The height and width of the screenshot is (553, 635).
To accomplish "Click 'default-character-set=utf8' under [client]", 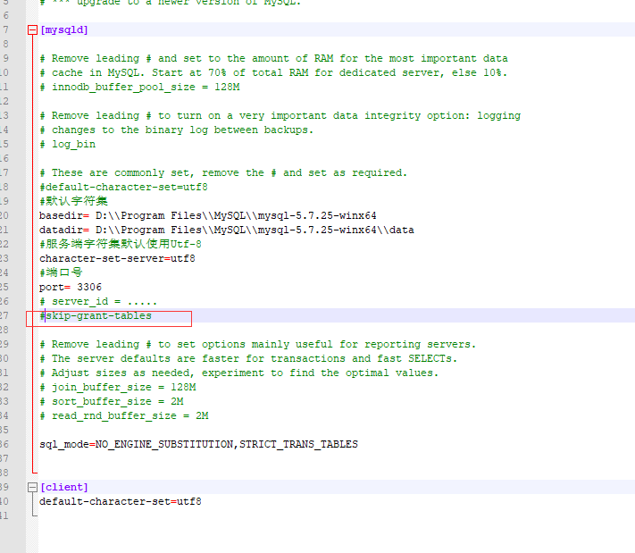I will point(121,501).
